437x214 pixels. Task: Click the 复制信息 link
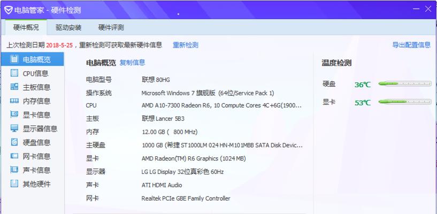pyautogui.click(x=132, y=63)
